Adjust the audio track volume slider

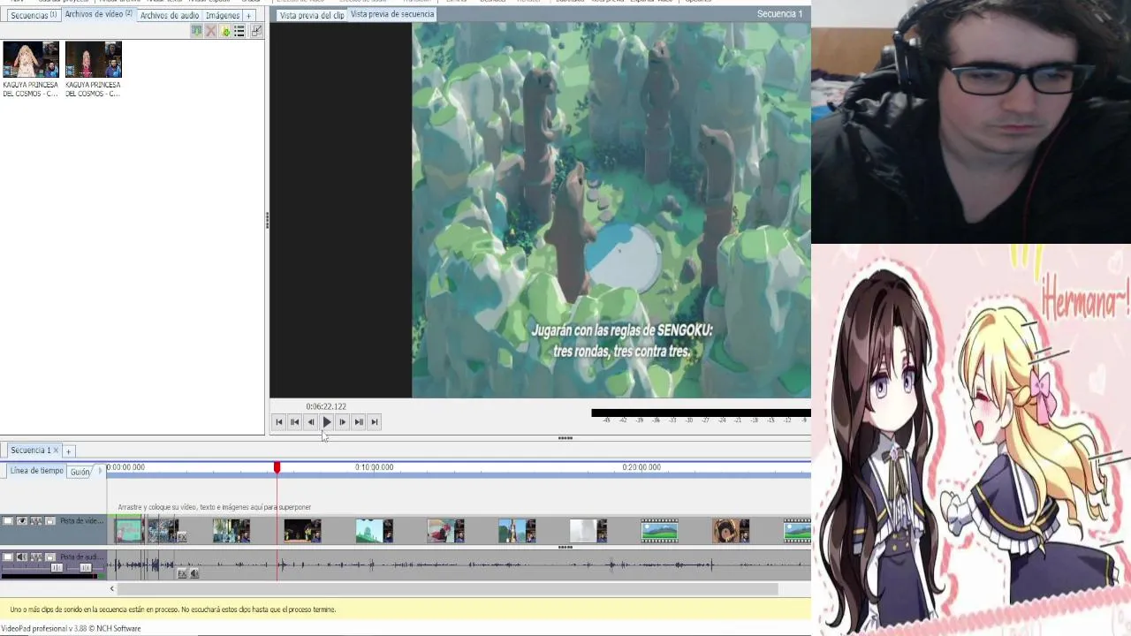click(x=57, y=568)
